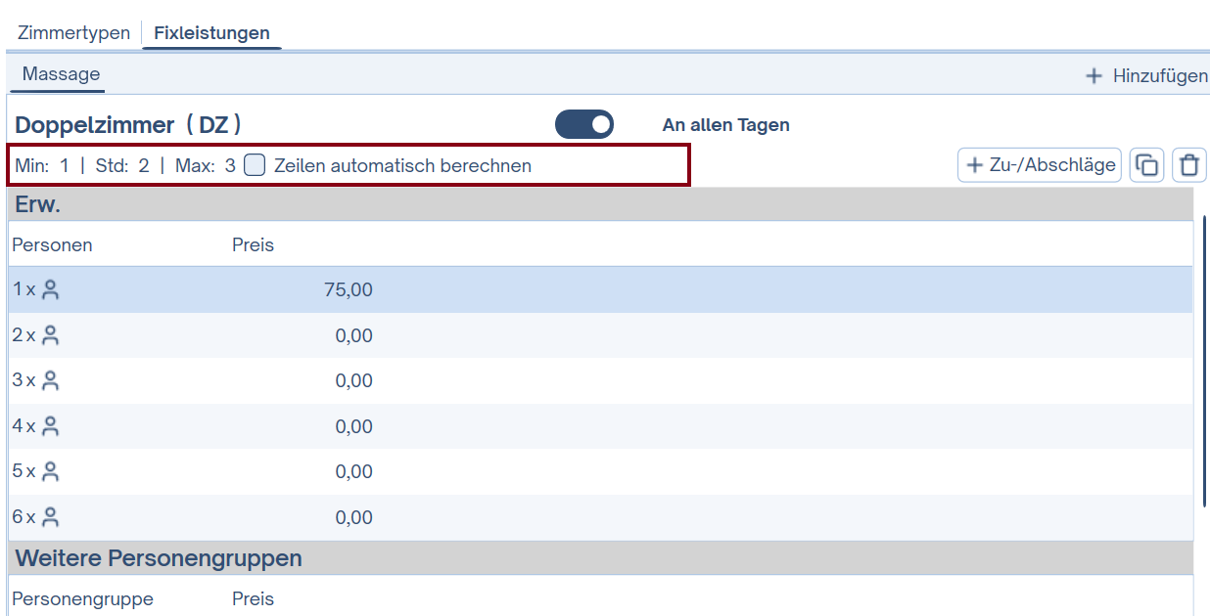This screenshot has height=616, width=1210.
Task: Toggle the blue switch for Doppelzimmer
Action: tap(584, 124)
